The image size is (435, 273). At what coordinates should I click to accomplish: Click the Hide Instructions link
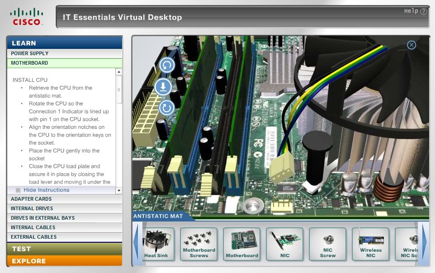[x=46, y=190]
